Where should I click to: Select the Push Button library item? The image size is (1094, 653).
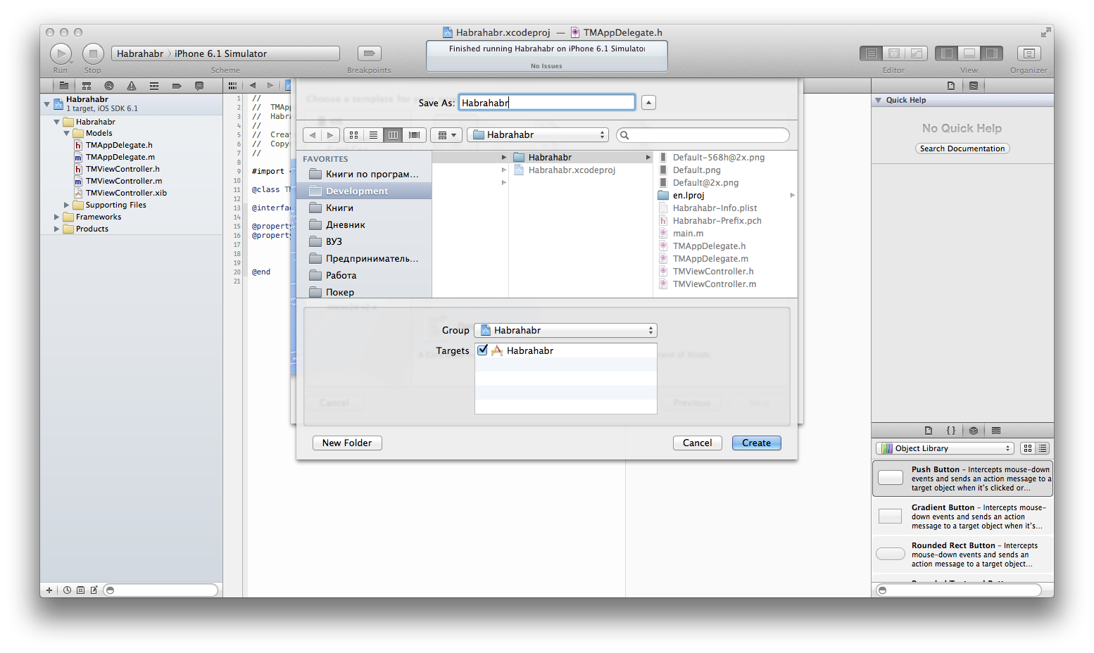[x=963, y=478]
